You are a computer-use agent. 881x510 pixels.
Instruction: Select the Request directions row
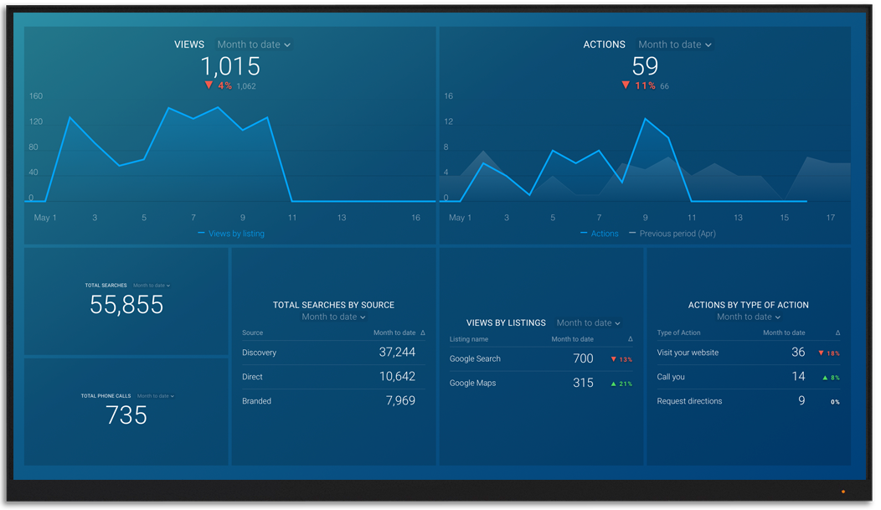748,401
